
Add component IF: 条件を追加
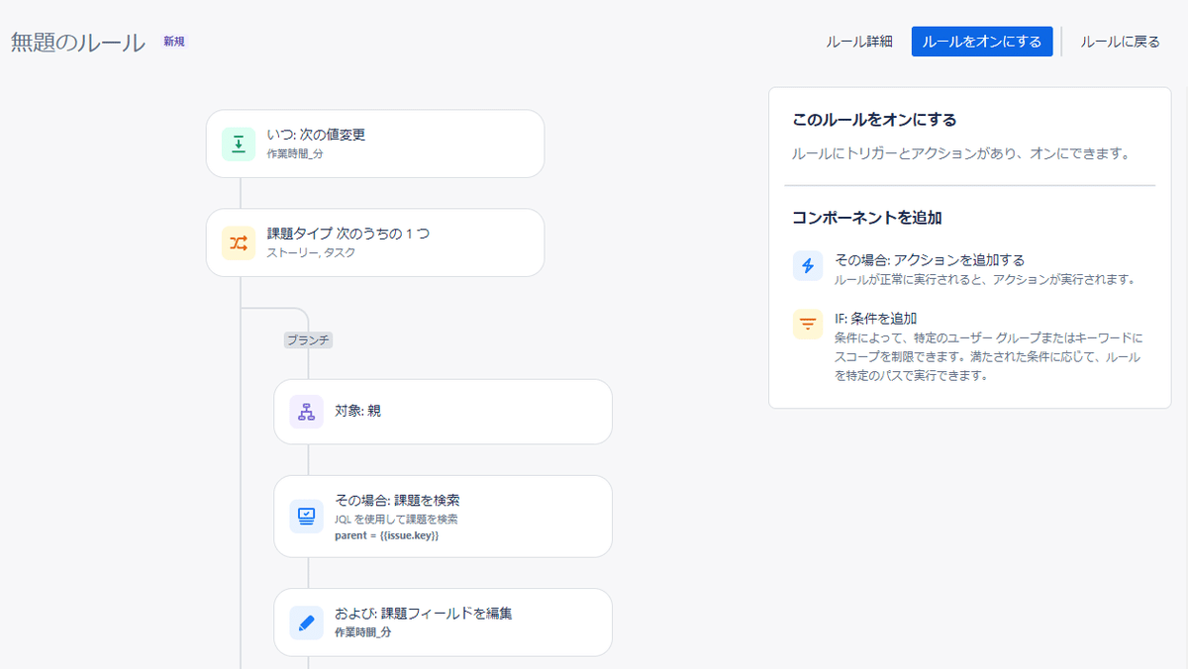[x=876, y=319]
